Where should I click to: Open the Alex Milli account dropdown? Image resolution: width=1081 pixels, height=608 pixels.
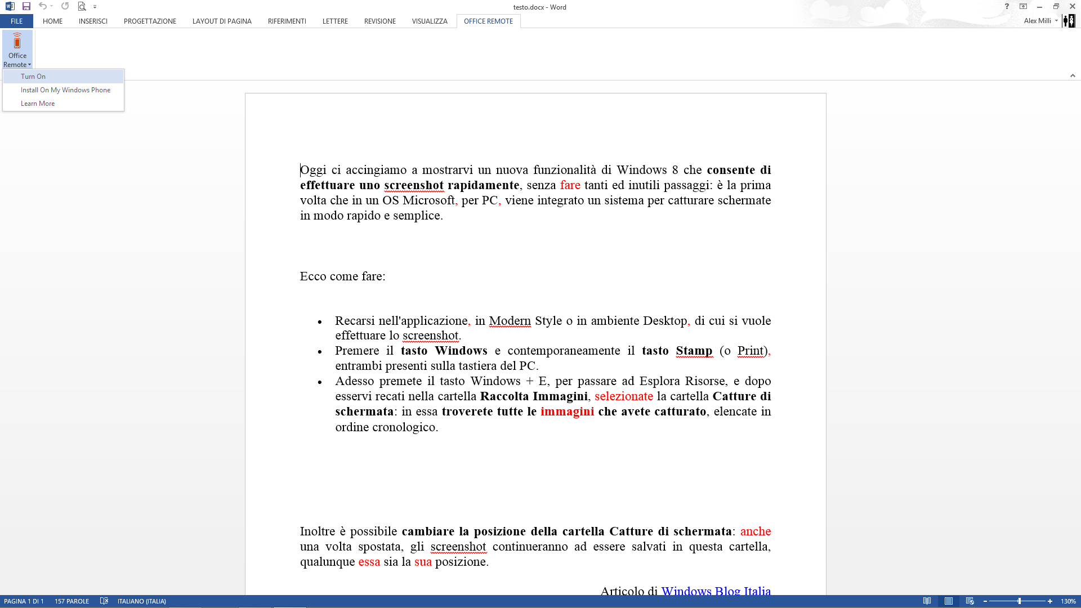point(1041,20)
